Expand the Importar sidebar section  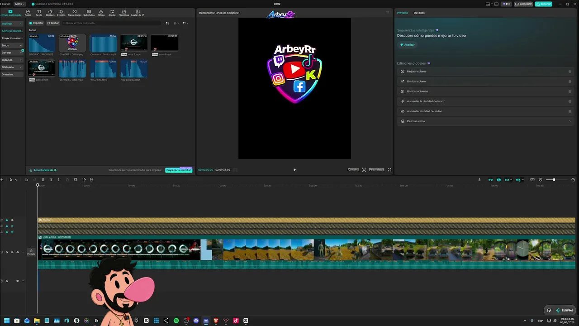tap(11, 24)
